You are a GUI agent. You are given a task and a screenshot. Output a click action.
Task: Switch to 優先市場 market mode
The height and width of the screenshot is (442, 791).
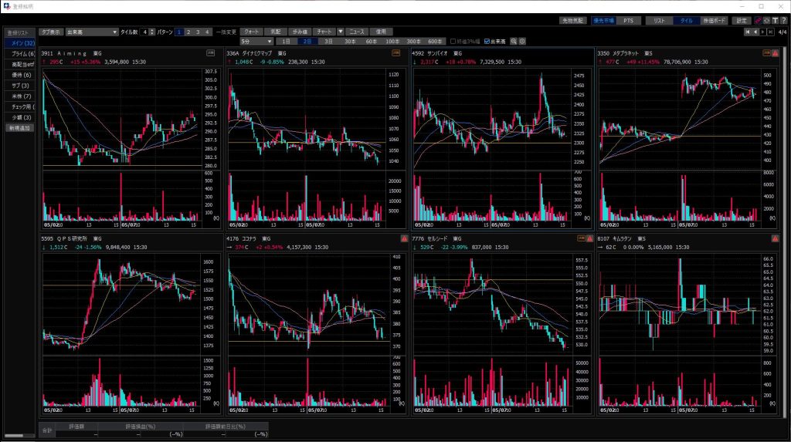[x=603, y=21]
